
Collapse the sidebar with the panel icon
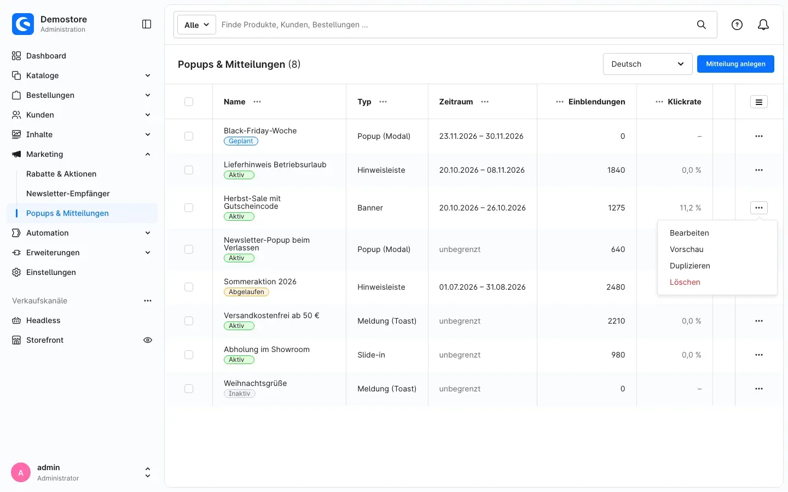pos(147,24)
